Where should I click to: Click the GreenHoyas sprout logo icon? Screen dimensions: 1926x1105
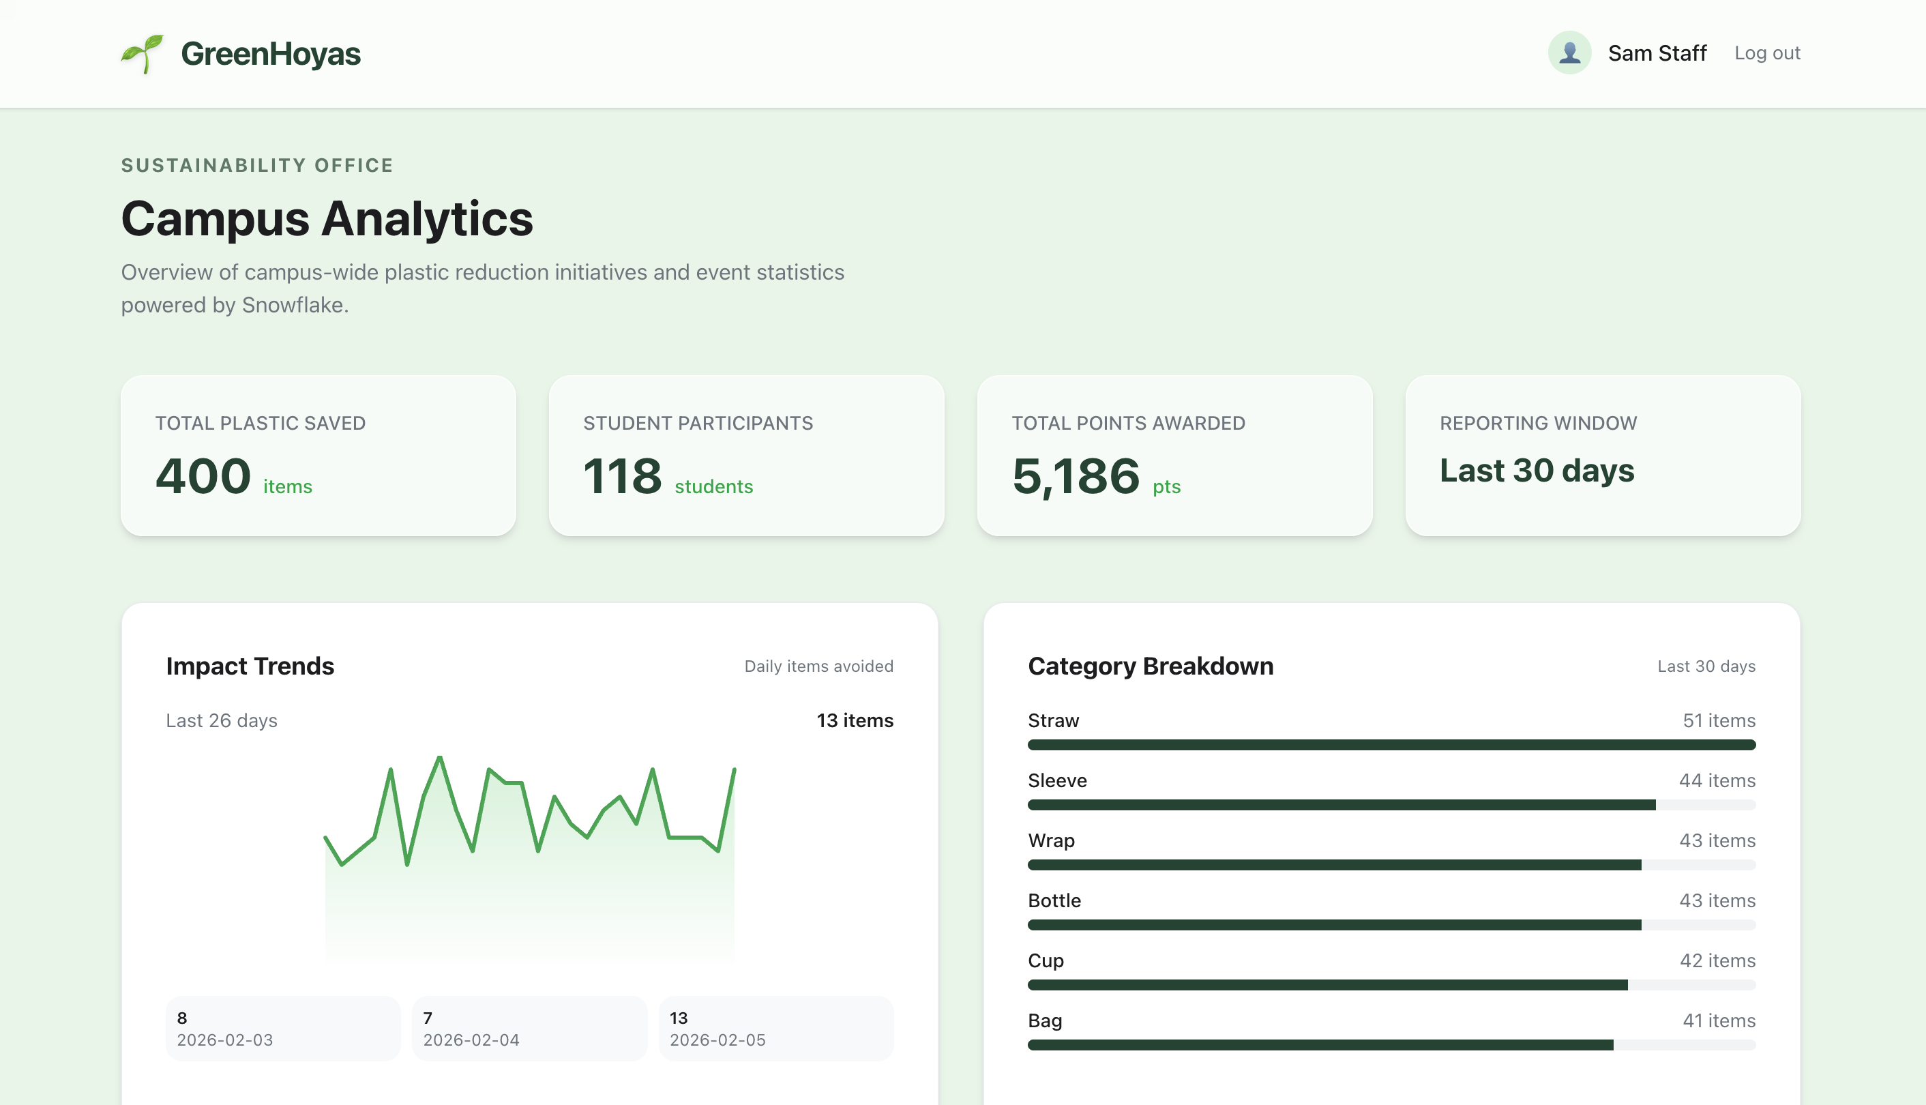tap(143, 54)
